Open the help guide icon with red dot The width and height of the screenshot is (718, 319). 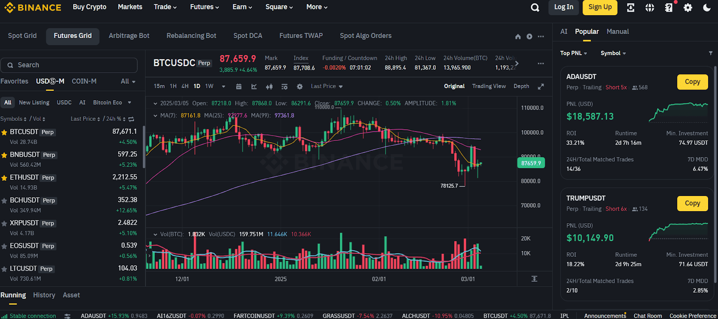pos(669,8)
